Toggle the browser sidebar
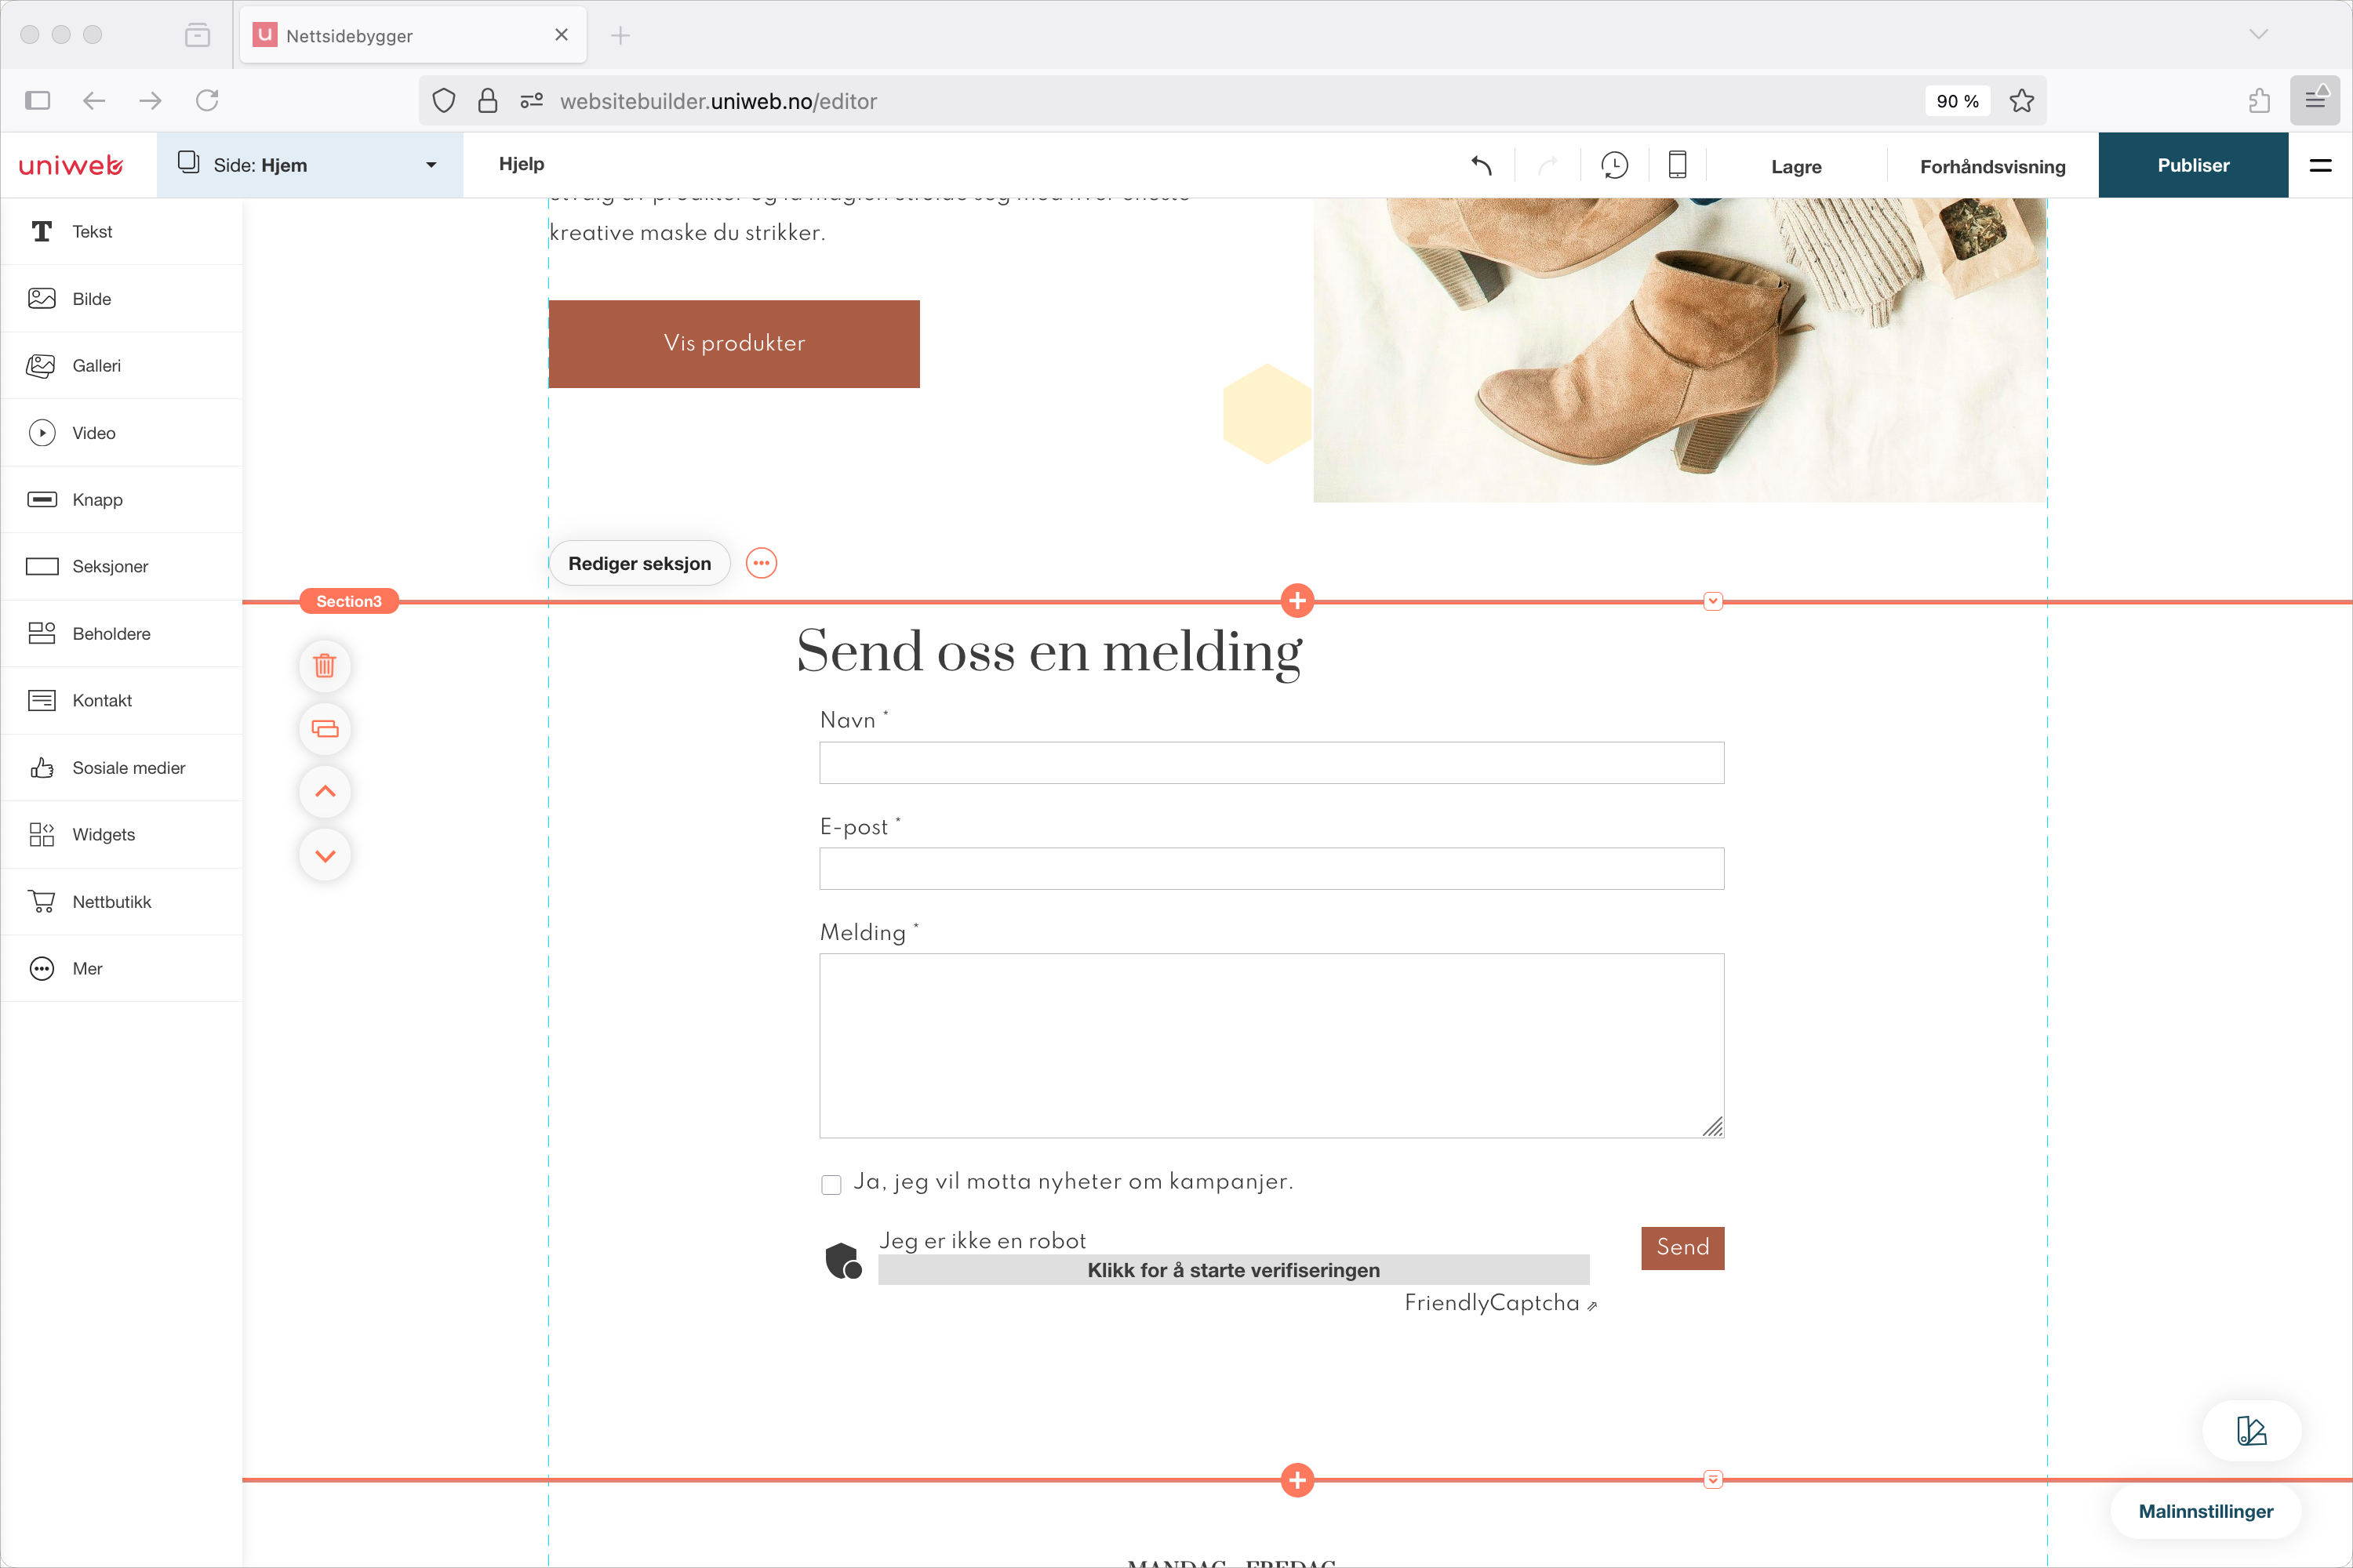Image resolution: width=2353 pixels, height=1568 pixels. 38,100
